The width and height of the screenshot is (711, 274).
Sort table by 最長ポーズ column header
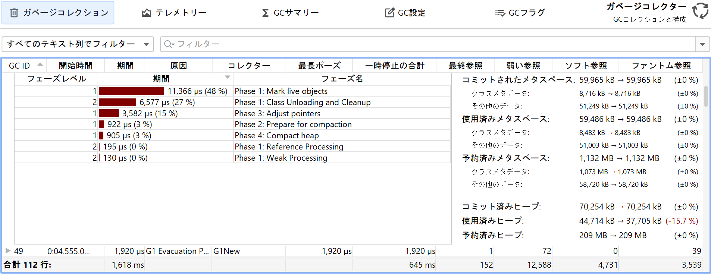(319, 66)
